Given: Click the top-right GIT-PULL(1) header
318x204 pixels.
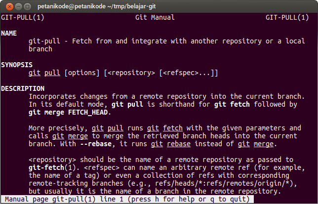Looking at the screenshot, I should (287, 17).
